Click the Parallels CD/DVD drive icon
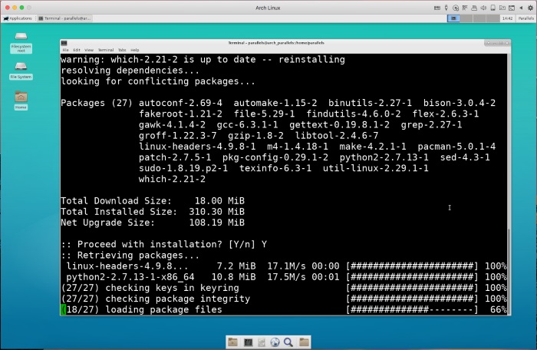Image resolution: width=537 pixels, height=350 pixels. point(456,8)
